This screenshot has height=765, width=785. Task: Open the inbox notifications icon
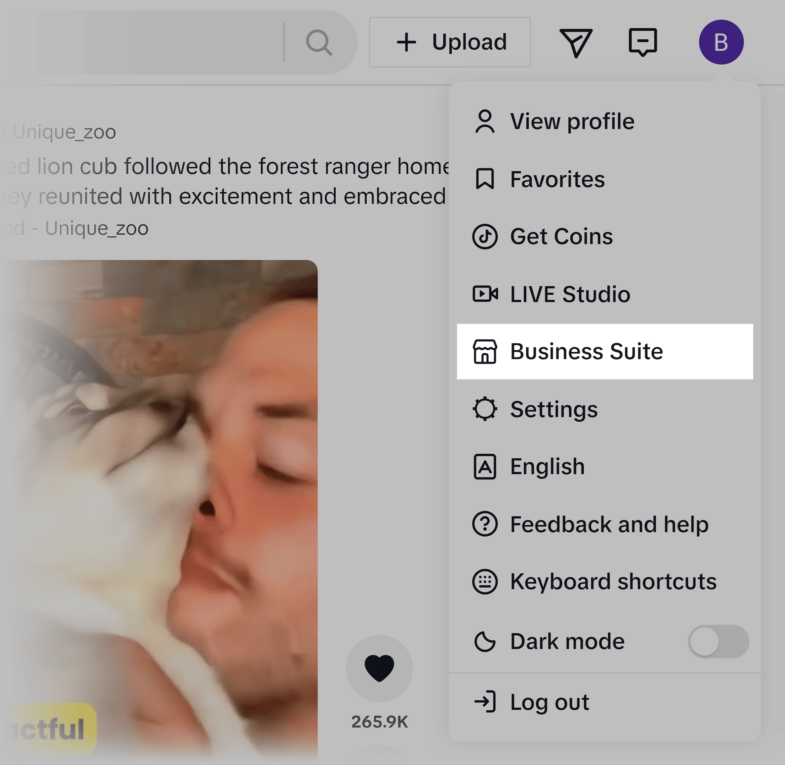642,42
